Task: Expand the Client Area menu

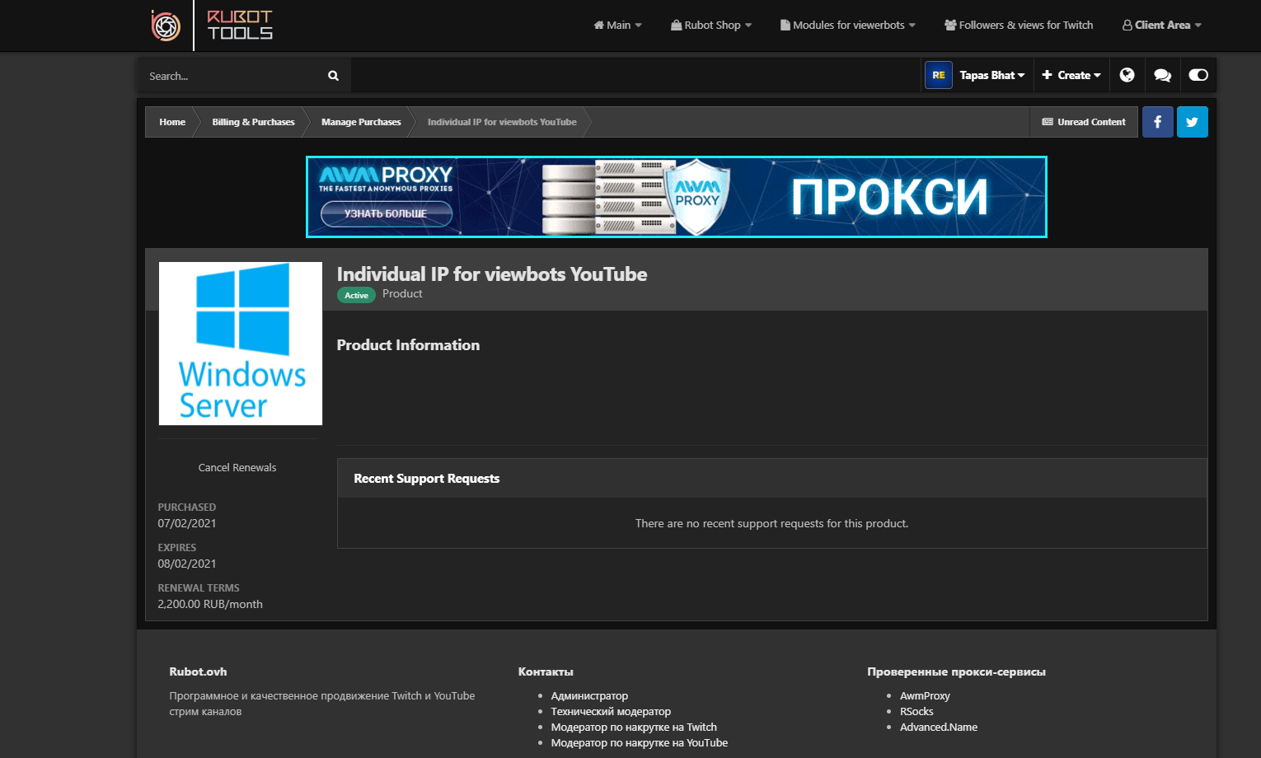Action: pyautogui.click(x=1162, y=26)
